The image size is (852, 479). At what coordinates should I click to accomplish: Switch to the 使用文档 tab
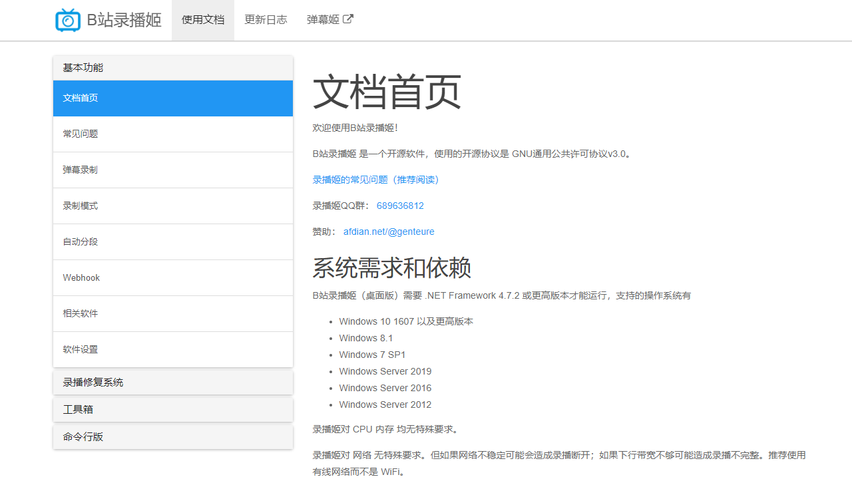point(202,20)
